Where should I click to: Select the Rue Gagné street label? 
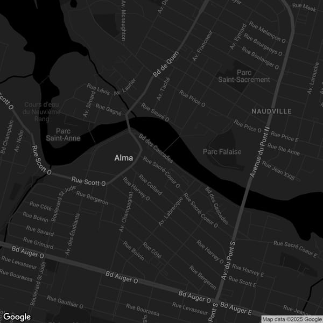pos(109,110)
